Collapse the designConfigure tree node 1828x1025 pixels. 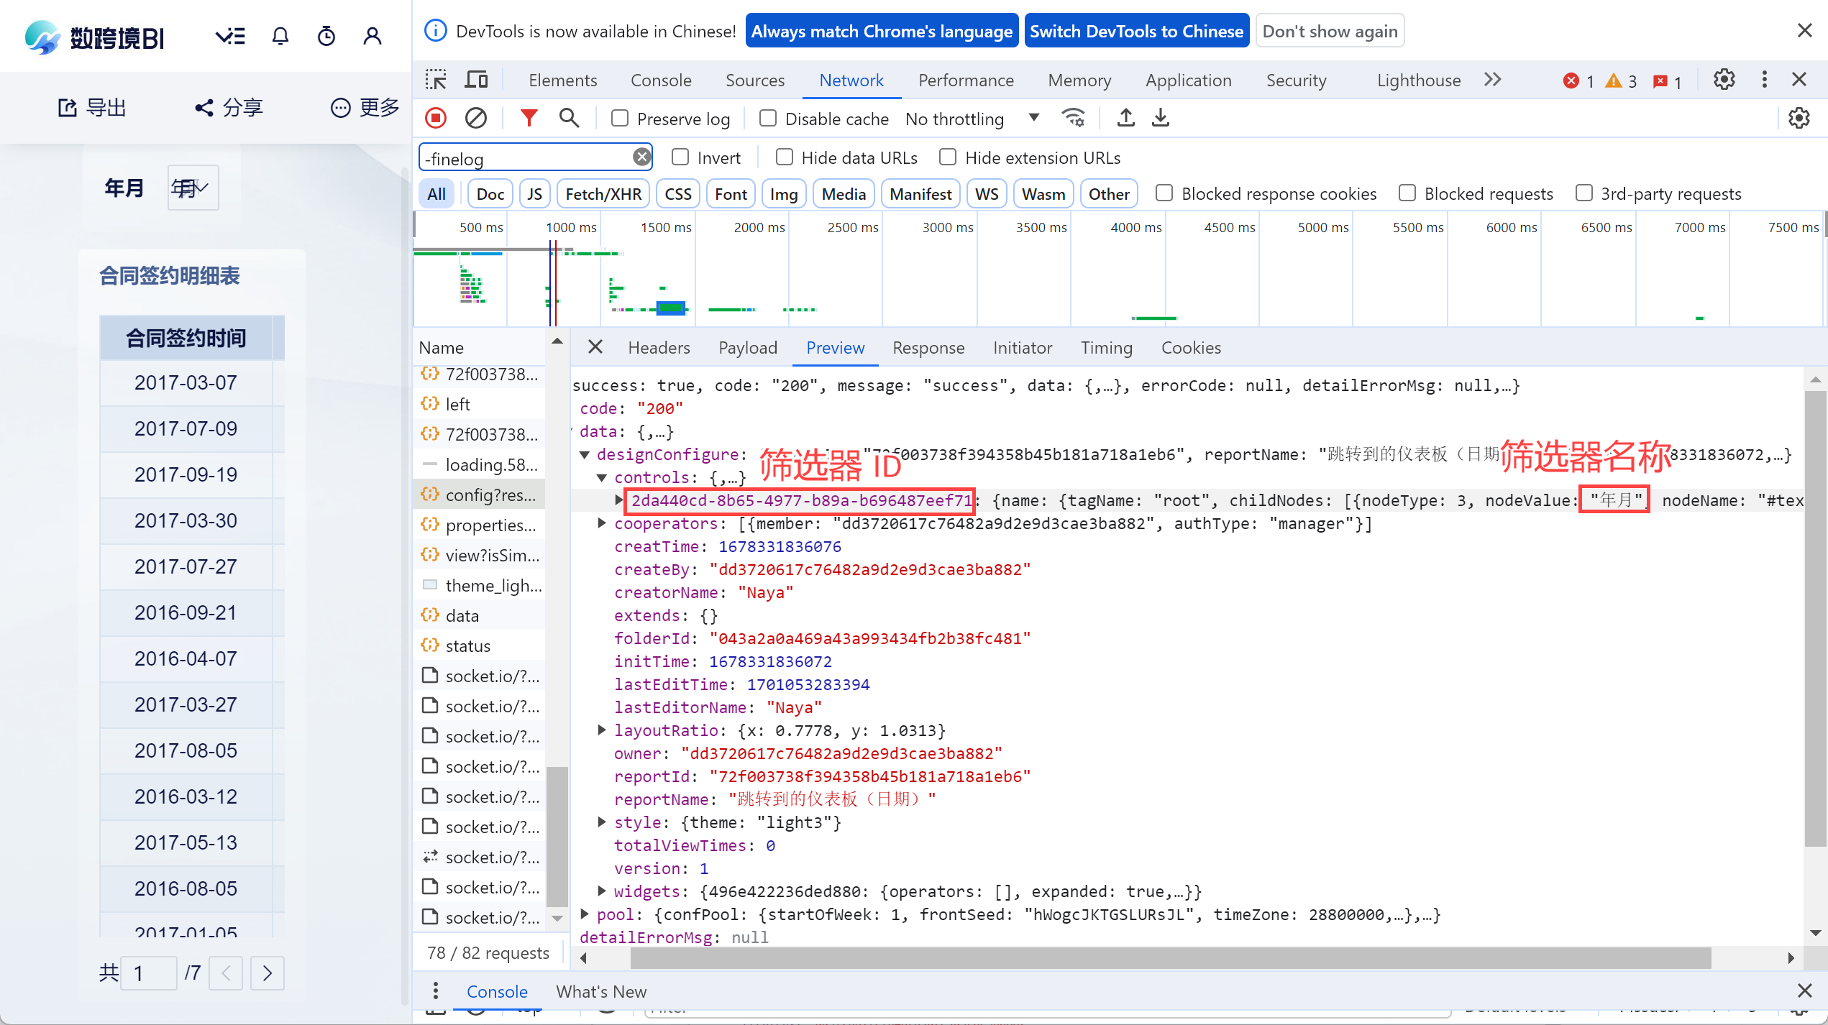coord(585,454)
